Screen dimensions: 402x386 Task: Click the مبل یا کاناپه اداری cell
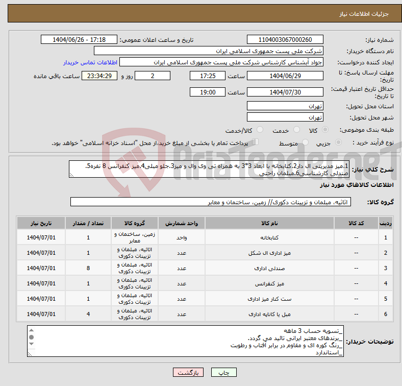coord(269,314)
